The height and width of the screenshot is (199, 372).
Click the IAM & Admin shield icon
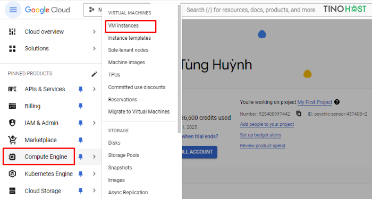tap(12, 123)
